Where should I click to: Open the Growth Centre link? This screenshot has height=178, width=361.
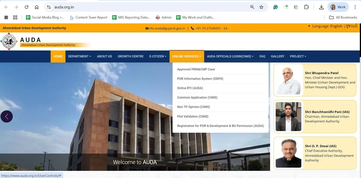coord(131,56)
